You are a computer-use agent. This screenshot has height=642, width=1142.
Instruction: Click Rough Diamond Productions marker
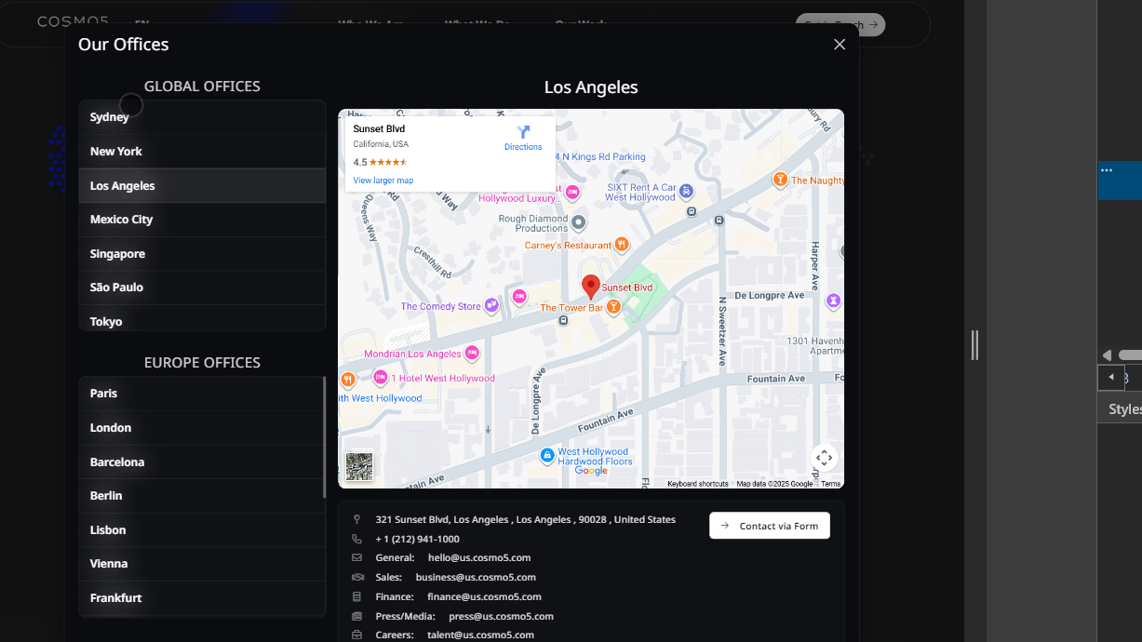click(x=578, y=221)
